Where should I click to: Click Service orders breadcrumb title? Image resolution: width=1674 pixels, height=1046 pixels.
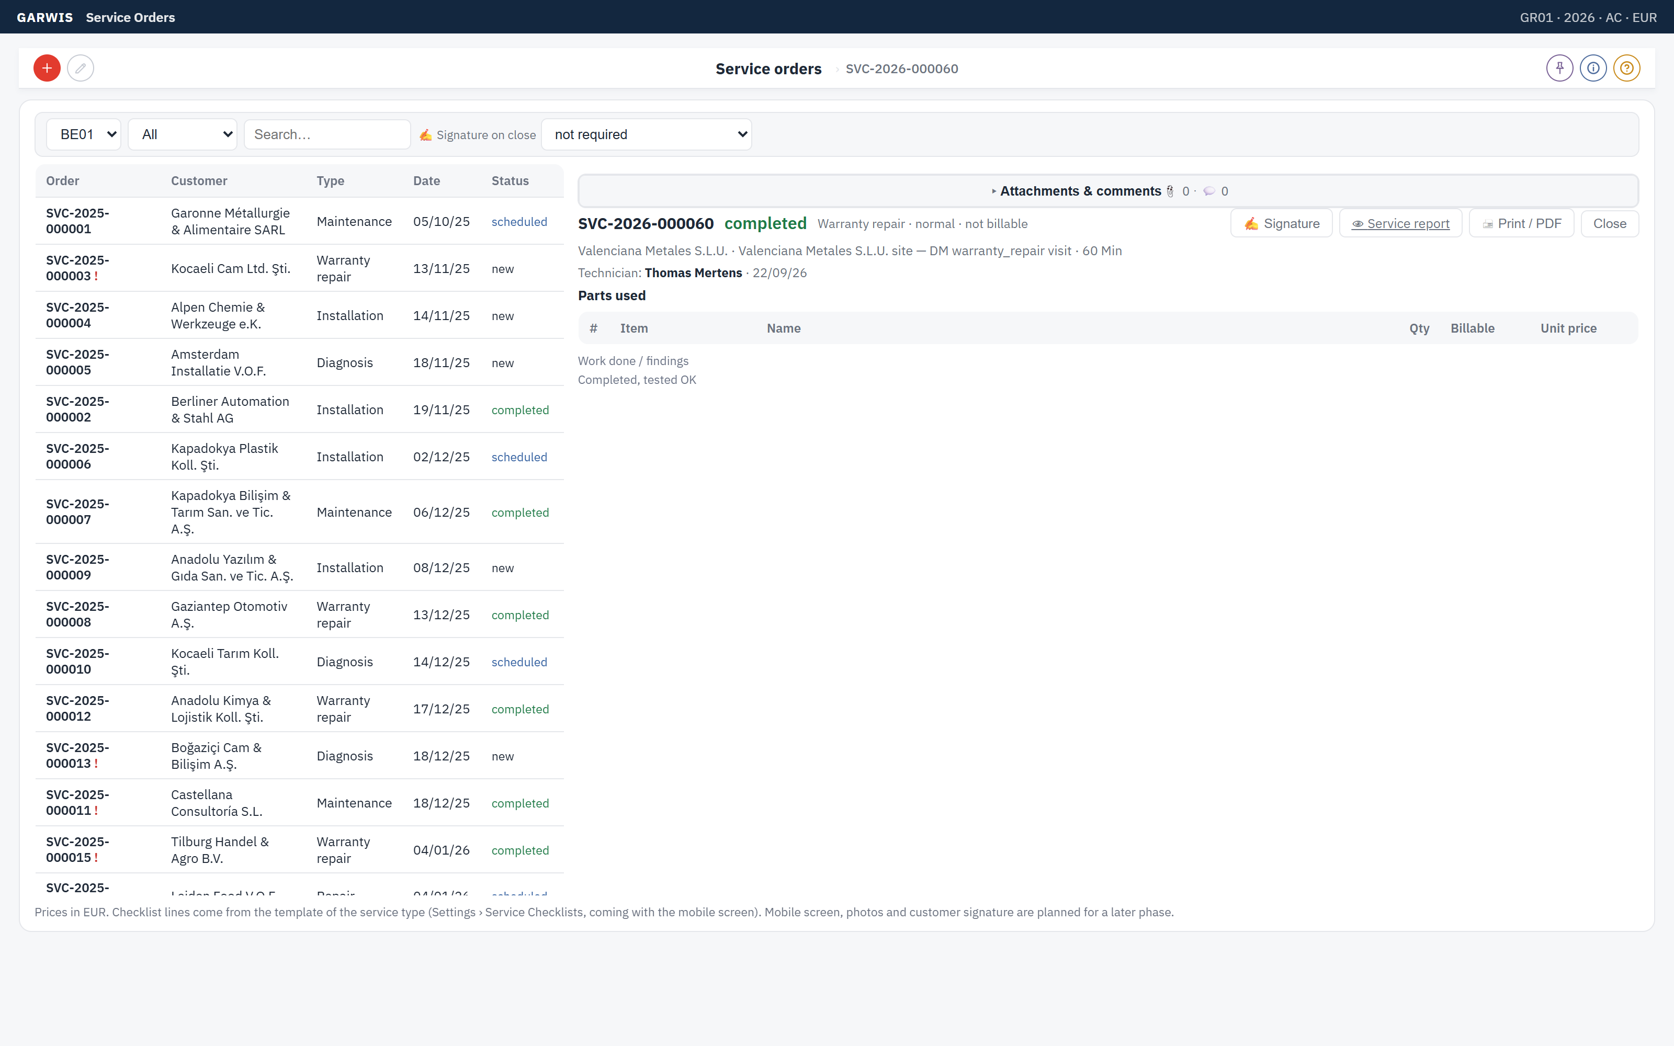tap(768, 69)
